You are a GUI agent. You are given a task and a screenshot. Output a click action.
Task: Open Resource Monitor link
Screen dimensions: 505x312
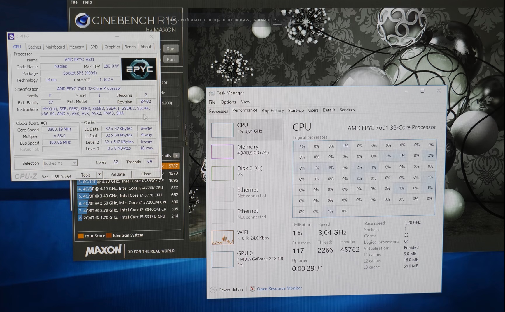tap(279, 288)
